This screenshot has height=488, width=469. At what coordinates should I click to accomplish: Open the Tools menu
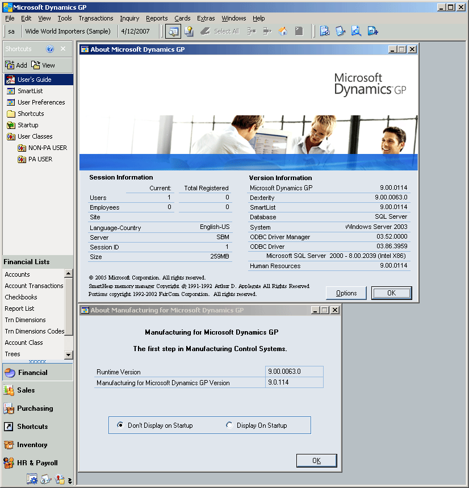tap(65, 18)
